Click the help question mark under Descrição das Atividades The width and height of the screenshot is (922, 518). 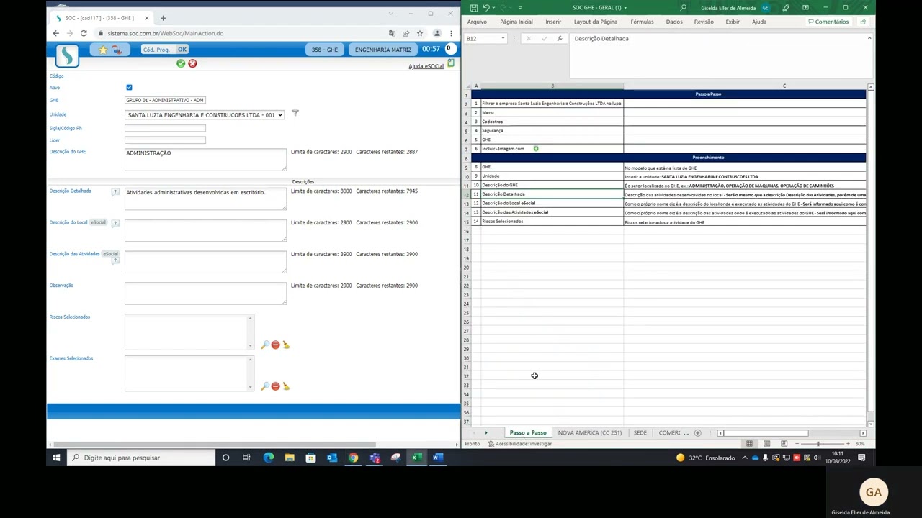click(115, 260)
